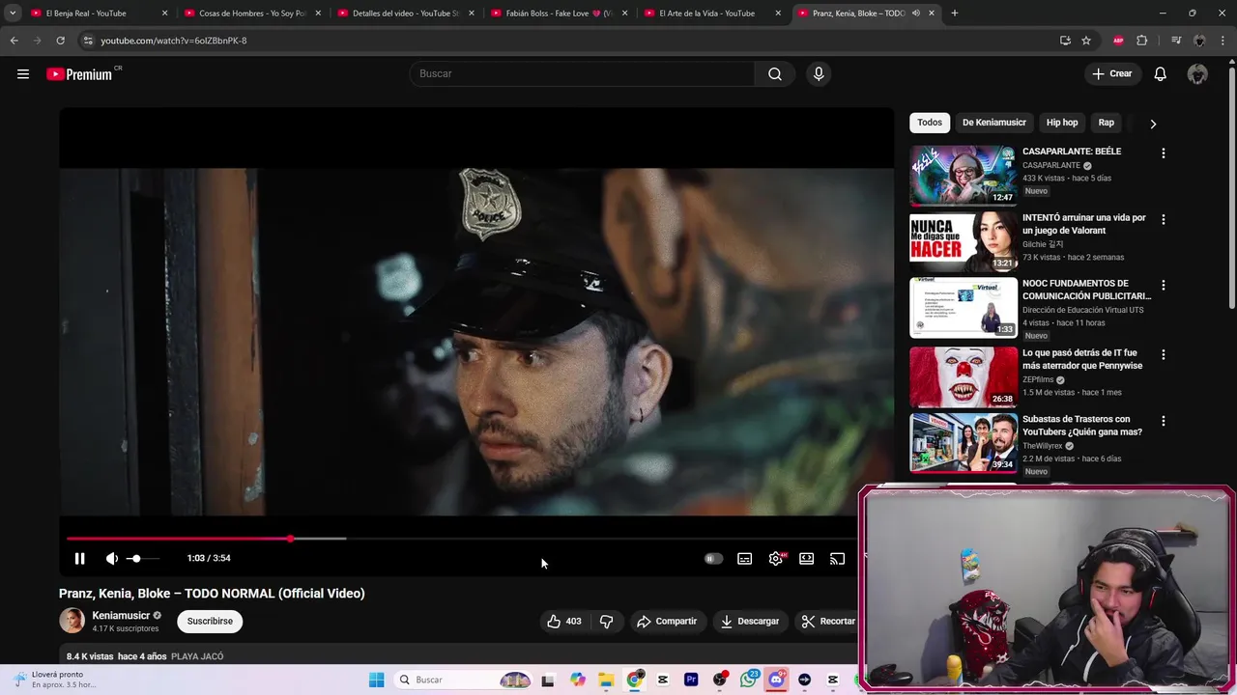Open the Windows Start menu
The width and height of the screenshot is (1237, 695).
pos(377,680)
